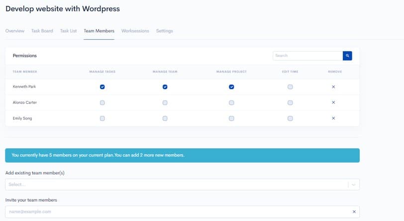Click the blue members plan notice banner
This screenshot has height=221, width=404.
pyautogui.click(x=183, y=155)
